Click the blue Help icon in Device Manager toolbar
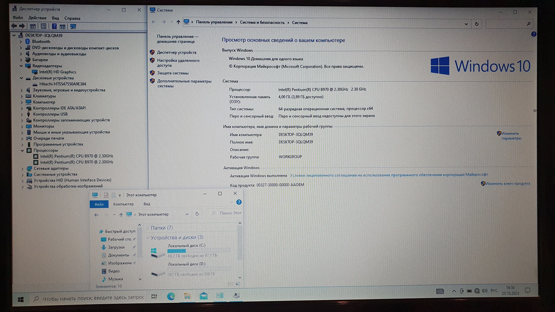This screenshot has width=555, height=312. (54, 26)
